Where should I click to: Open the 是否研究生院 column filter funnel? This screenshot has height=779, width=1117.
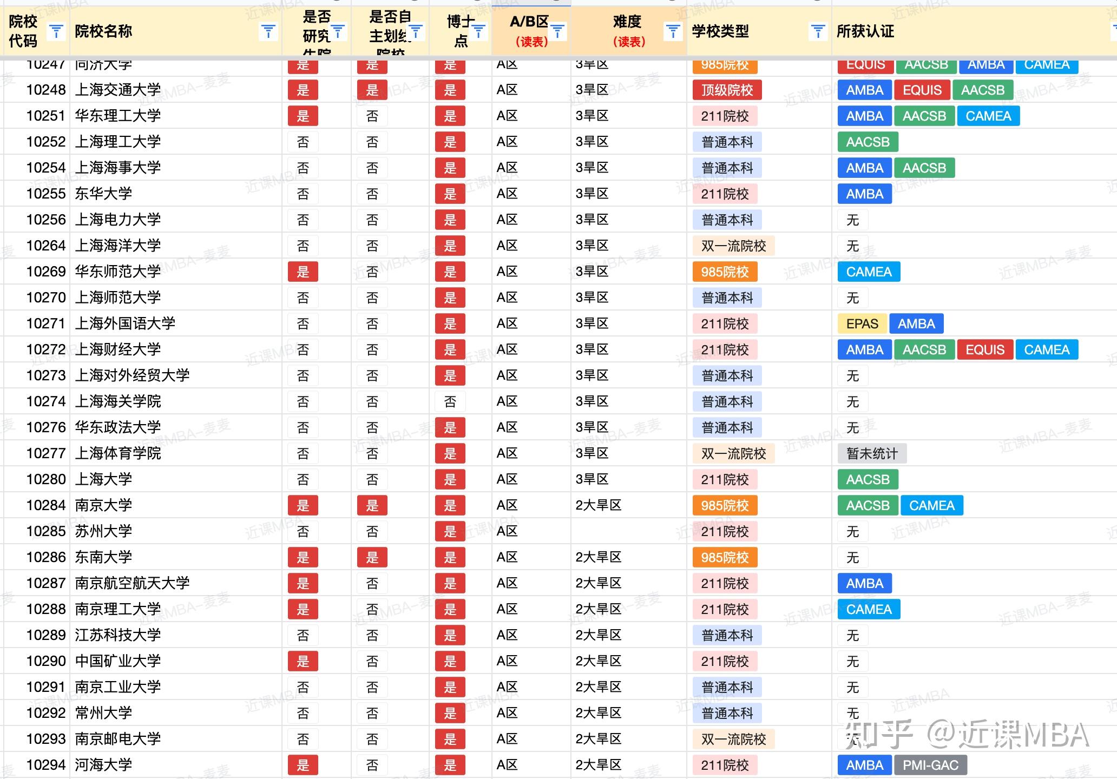point(338,31)
